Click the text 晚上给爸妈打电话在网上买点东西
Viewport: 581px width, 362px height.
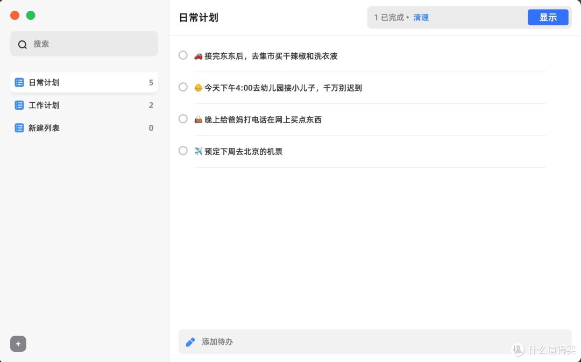(x=263, y=119)
